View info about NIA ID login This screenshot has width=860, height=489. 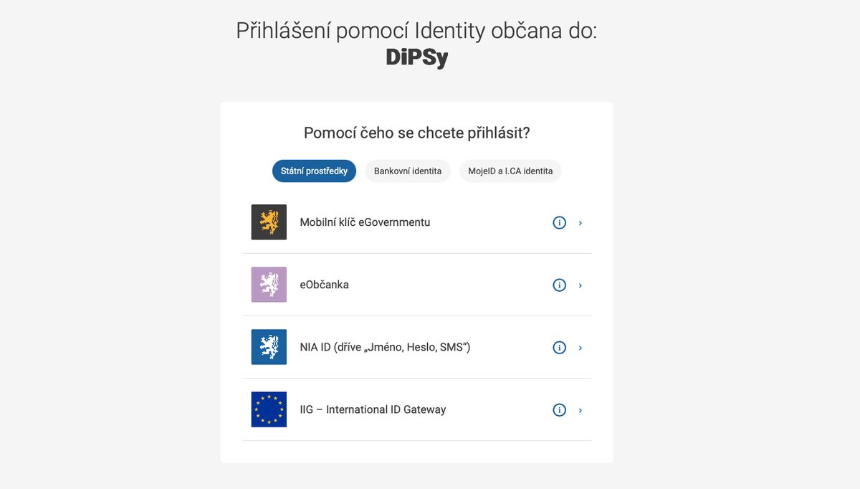pos(560,348)
